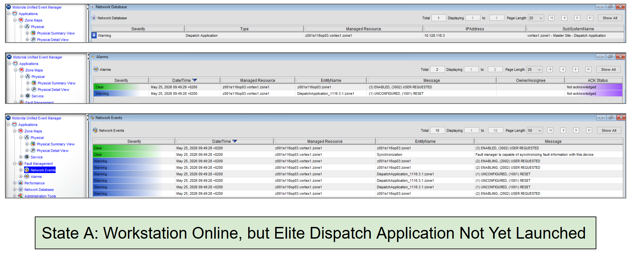Viewport: 631px width, 253px height.
Task: Click Show All in Network Database window
Action: 610,18
